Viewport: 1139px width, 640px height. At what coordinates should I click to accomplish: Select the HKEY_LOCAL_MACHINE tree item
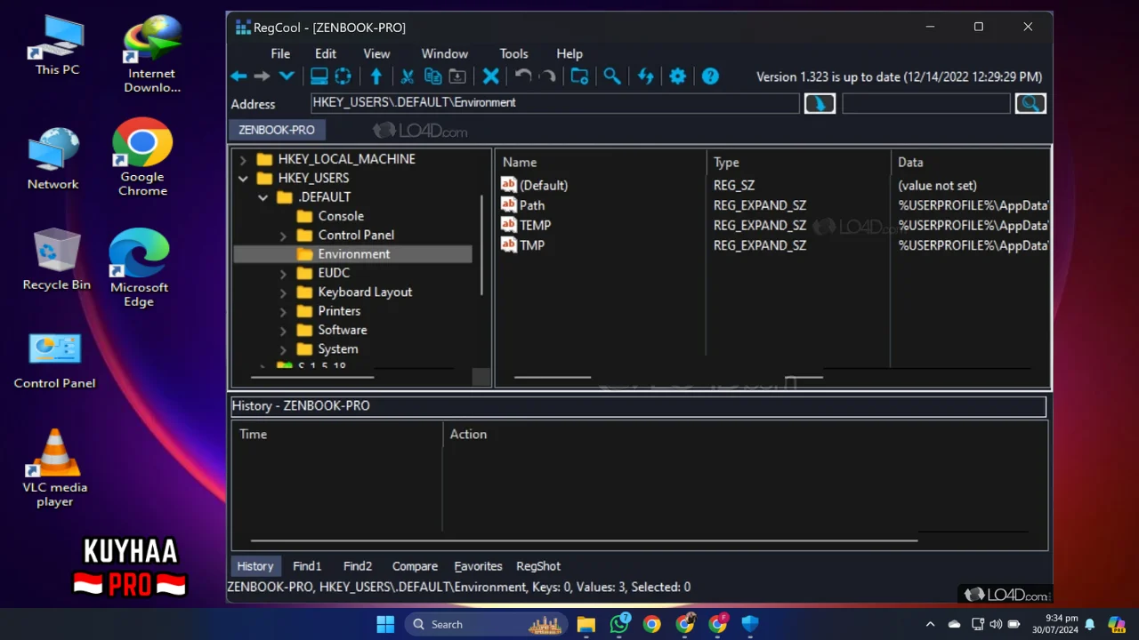(346, 159)
